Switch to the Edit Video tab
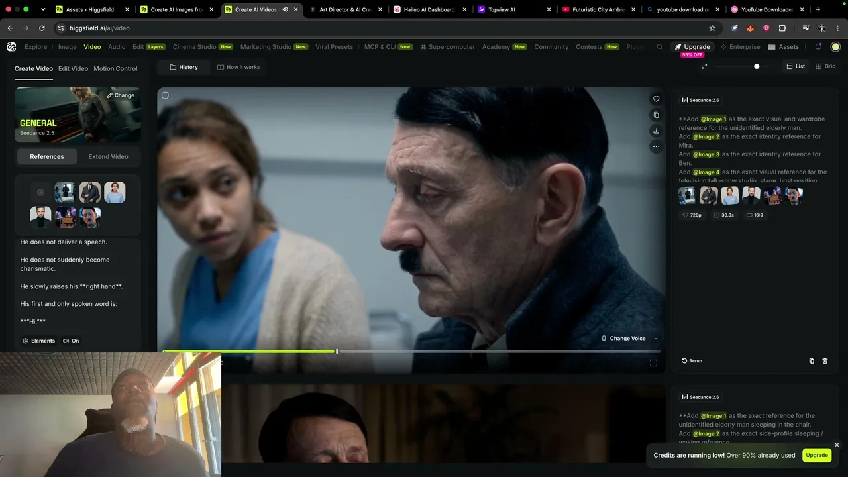This screenshot has width=848, height=477. point(73,68)
